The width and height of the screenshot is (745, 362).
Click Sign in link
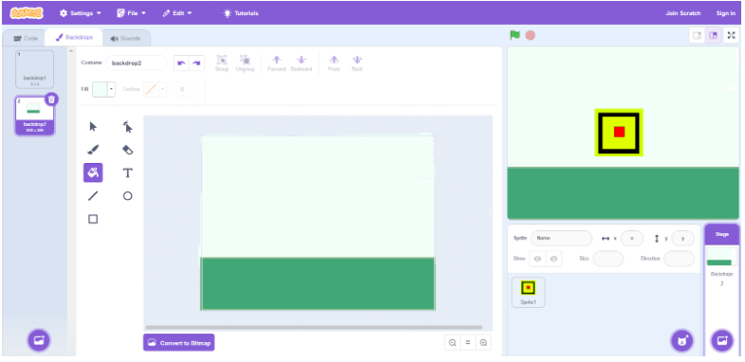pos(725,13)
